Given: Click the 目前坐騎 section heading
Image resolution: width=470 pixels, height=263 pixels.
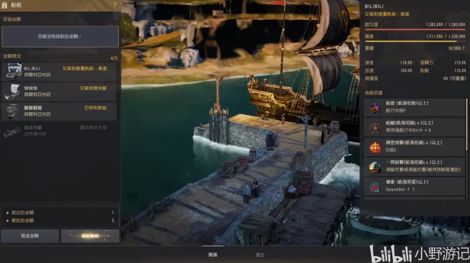Looking at the screenshot, I should [x=12, y=19].
